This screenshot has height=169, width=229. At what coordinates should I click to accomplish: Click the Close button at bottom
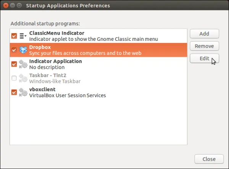[209, 159]
